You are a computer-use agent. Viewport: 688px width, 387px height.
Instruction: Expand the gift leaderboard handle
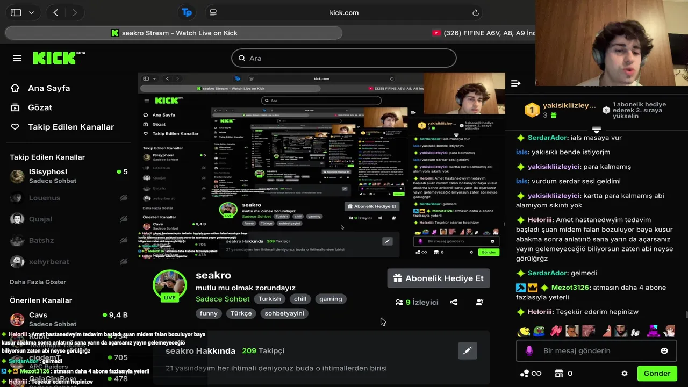pyautogui.click(x=596, y=130)
